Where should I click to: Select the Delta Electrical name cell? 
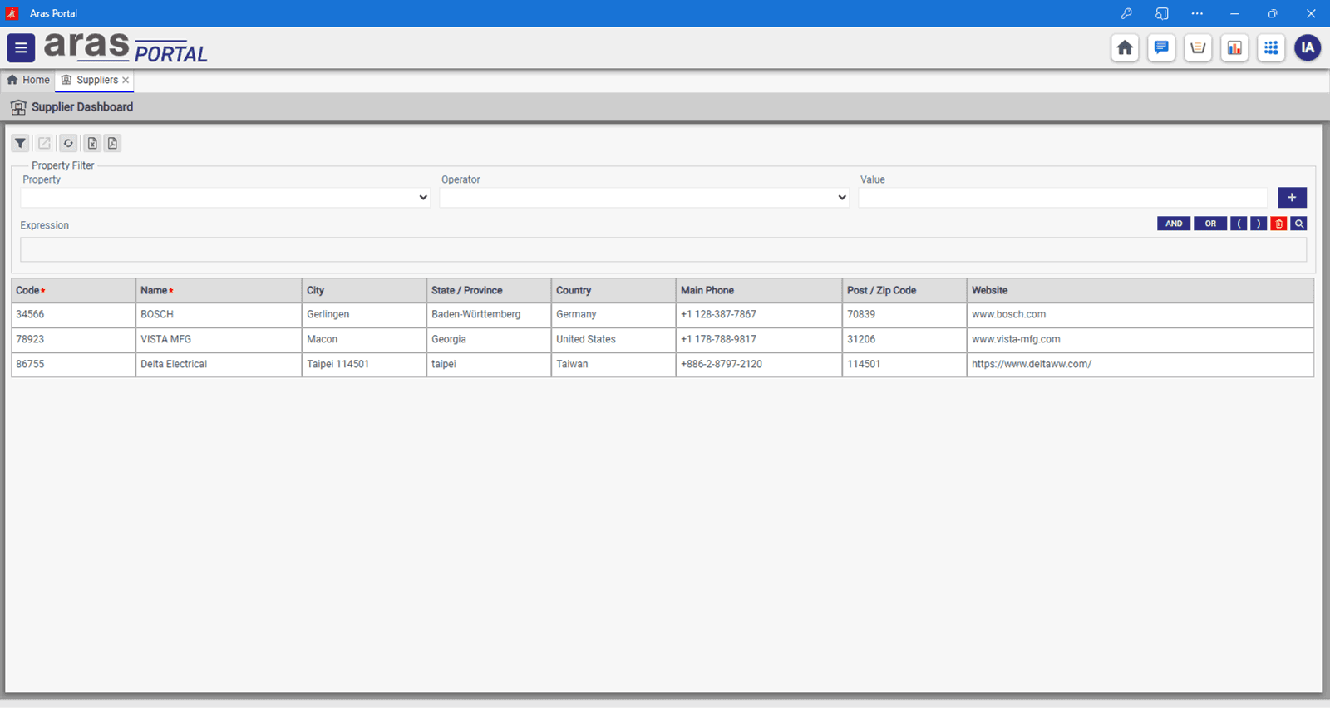point(219,364)
